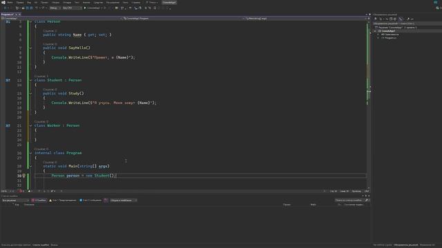Open the Git menu

pos(36,3)
